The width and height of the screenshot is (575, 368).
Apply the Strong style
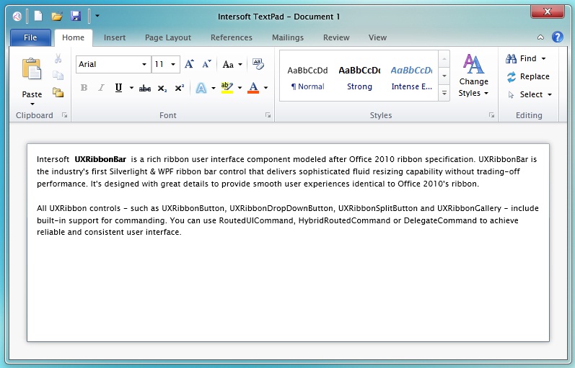coord(359,78)
